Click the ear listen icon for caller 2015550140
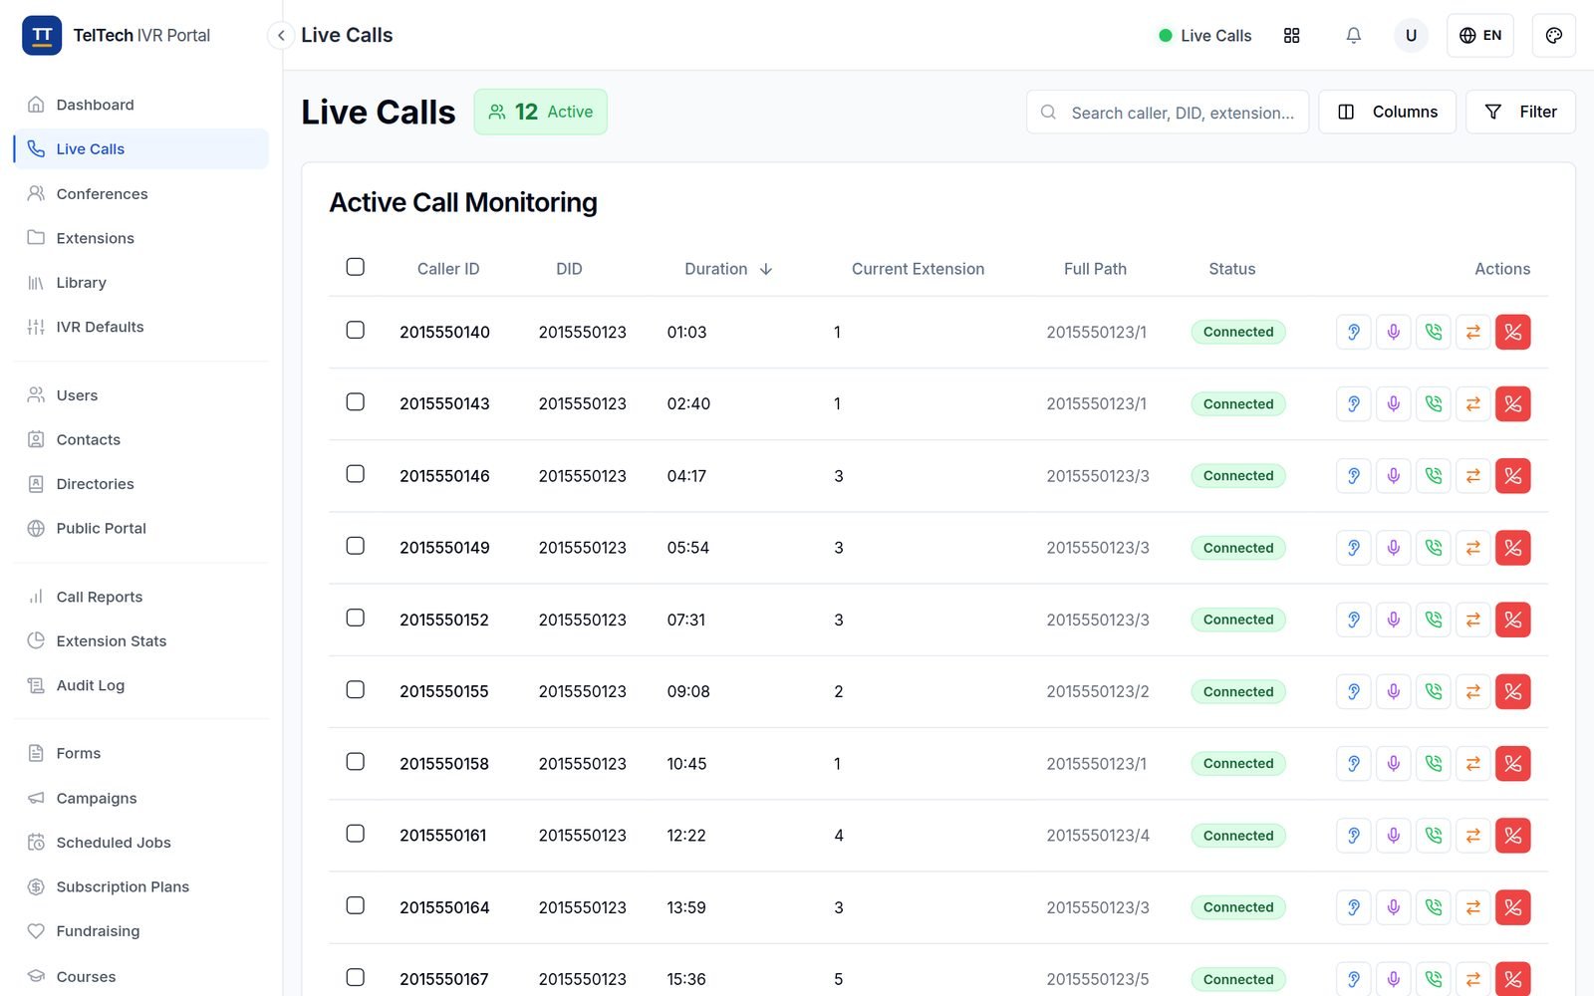The image size is (1594, 996). (1353, 332)
